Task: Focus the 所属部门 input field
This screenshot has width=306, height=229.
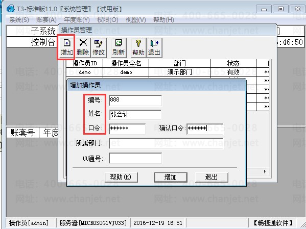Action: (x=166, y=143)
